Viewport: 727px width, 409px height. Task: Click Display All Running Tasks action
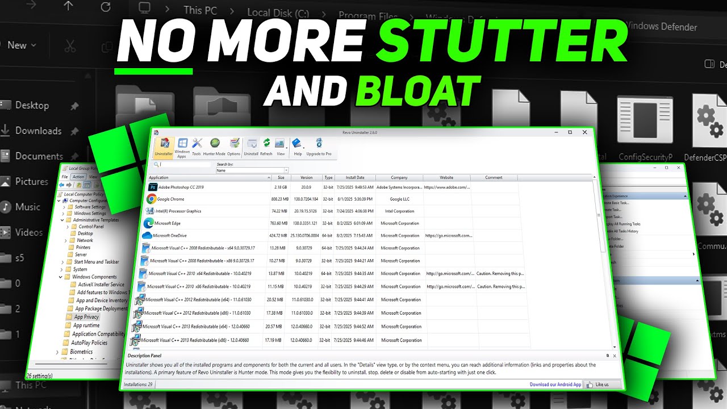pyautogui.click(x=624, y=224)
